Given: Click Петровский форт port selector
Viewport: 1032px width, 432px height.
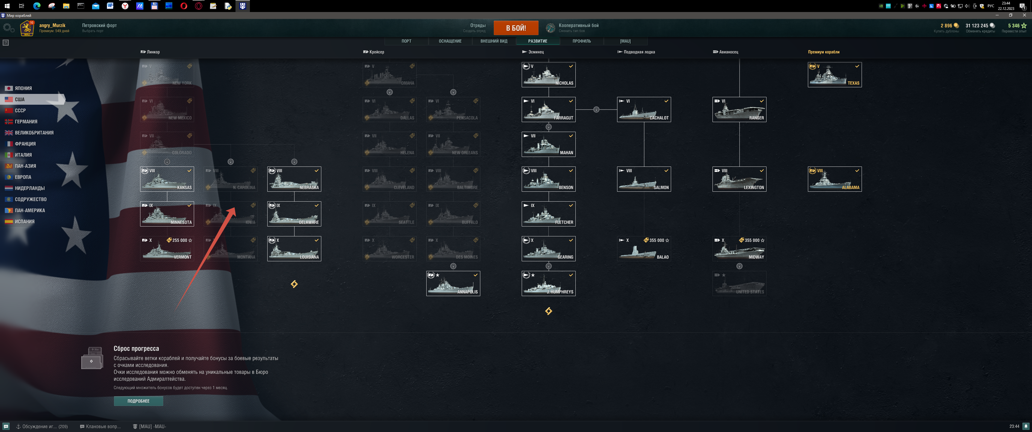Looking at the screenshot, I should (99, 28).
